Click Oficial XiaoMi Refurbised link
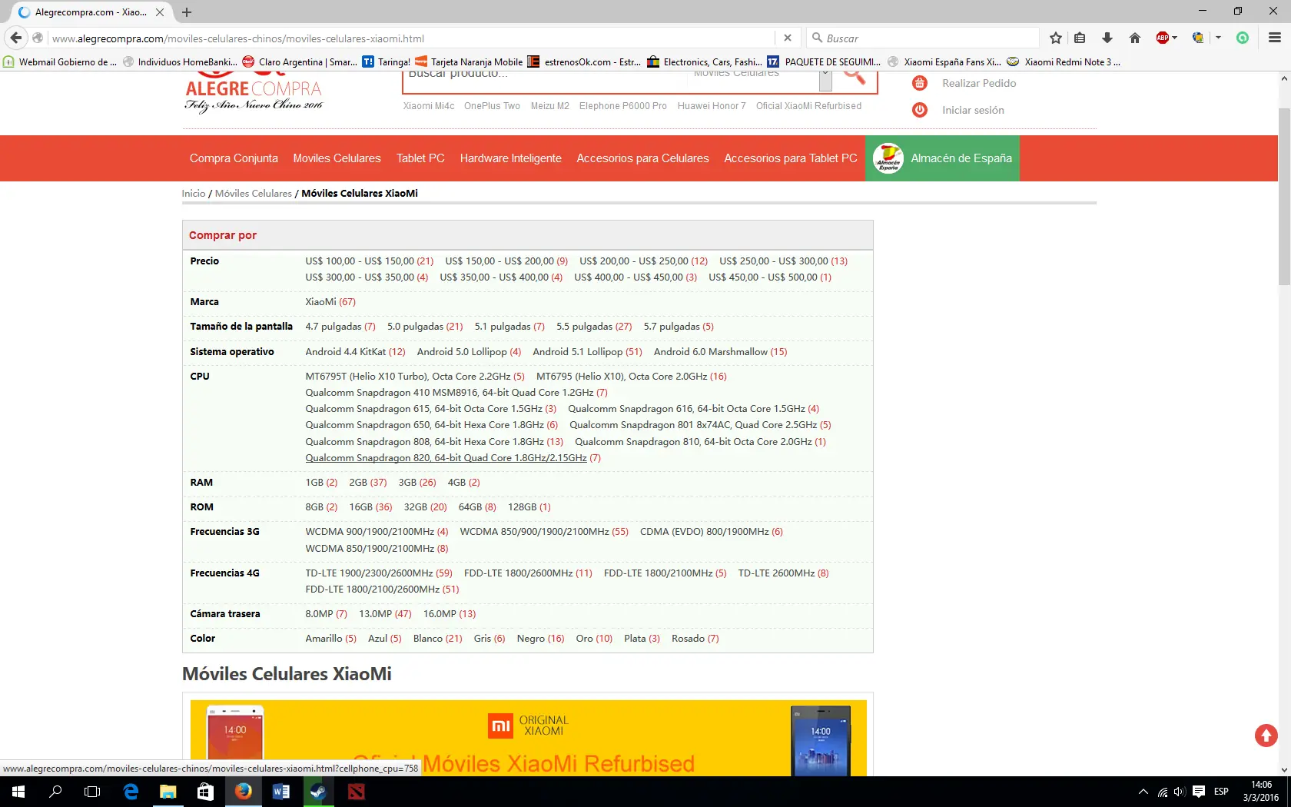Screen dimensions: 1291x807 (x=808, y=106)
